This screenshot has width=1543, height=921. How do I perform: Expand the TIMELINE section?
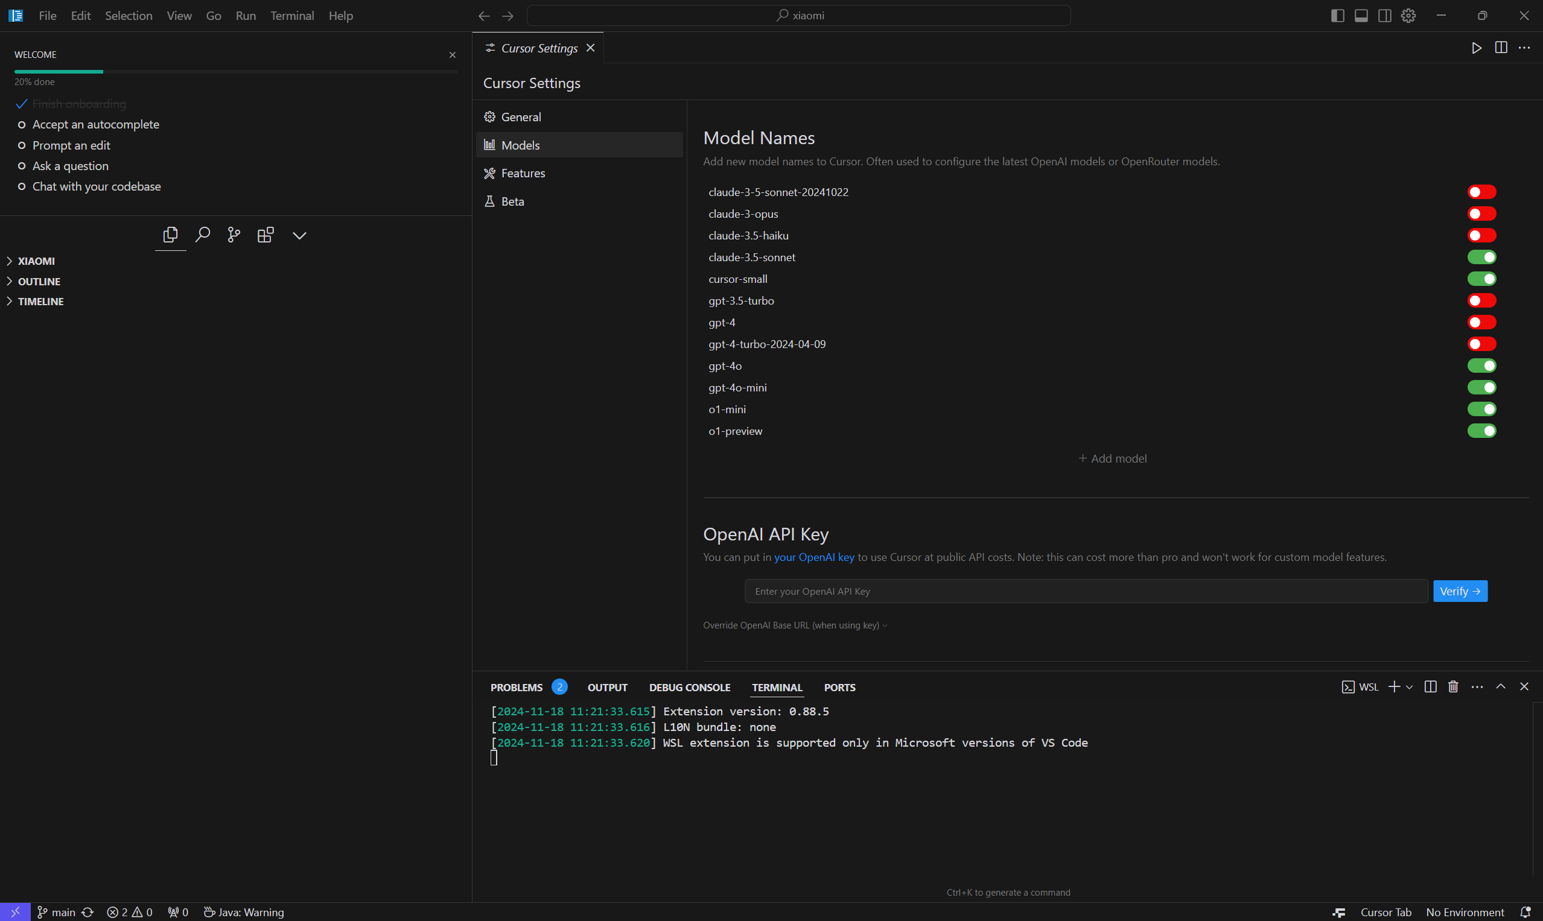pos(40,302)
